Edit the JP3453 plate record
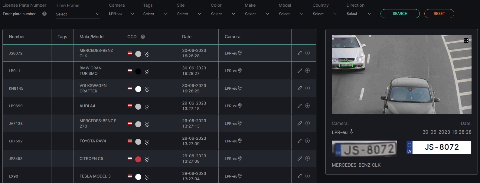This screenshot has height=183, width=480. point(300,158)
